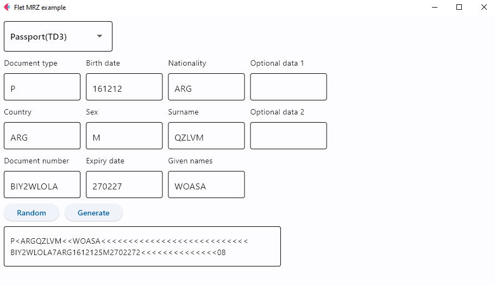495x286 pixels.
Task: Expand the document type dropdown arrow
Action: [x=99, y=36]
